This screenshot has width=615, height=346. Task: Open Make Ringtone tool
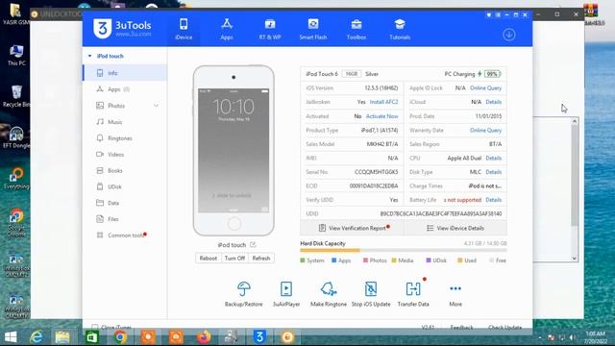329,294
